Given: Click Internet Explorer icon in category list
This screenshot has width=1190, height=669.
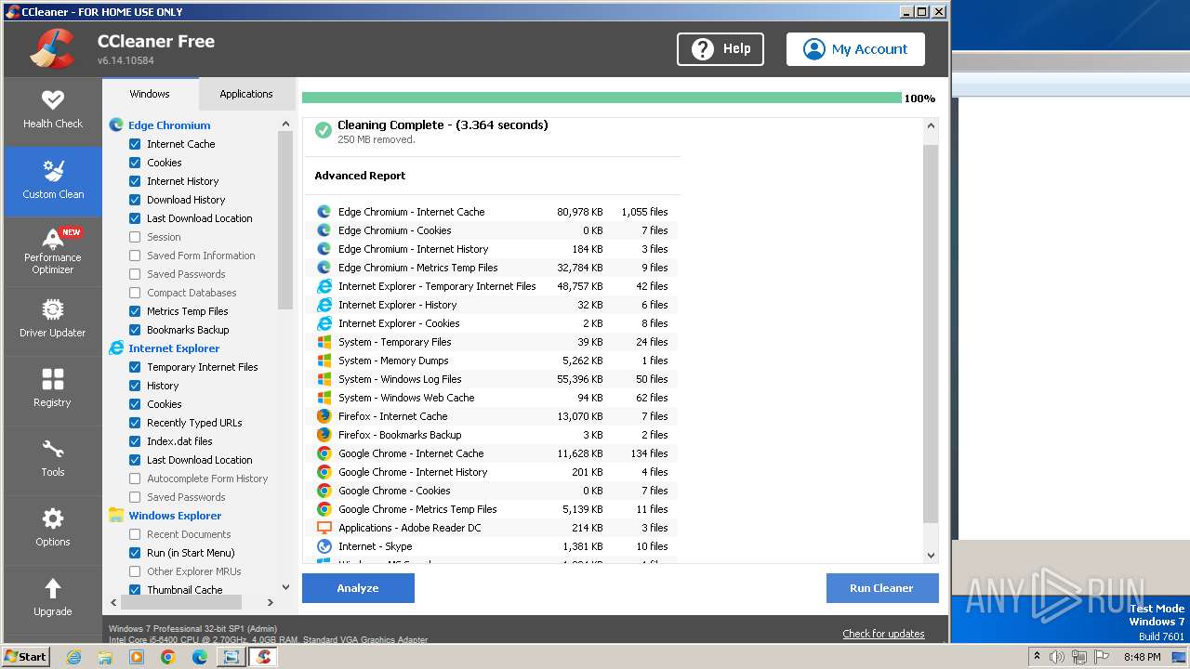Looking at the screenshot, I should pos(116,348).
